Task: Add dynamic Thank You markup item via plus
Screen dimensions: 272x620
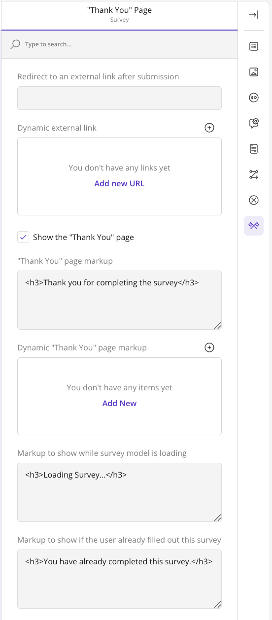Action: (x=209, y=347)
